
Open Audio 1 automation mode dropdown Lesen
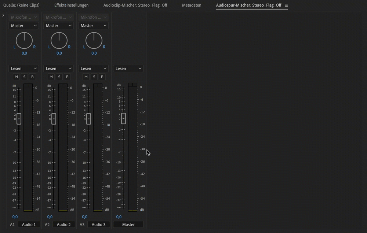[x=24, y=69]
